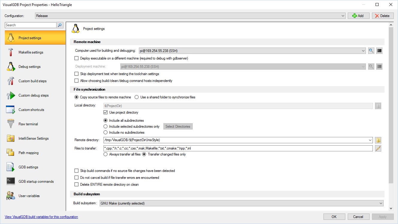This screenshot has width=398, height=224.
Task: Open the Build subsystem dropdown
Action: (x=241, y=203)
